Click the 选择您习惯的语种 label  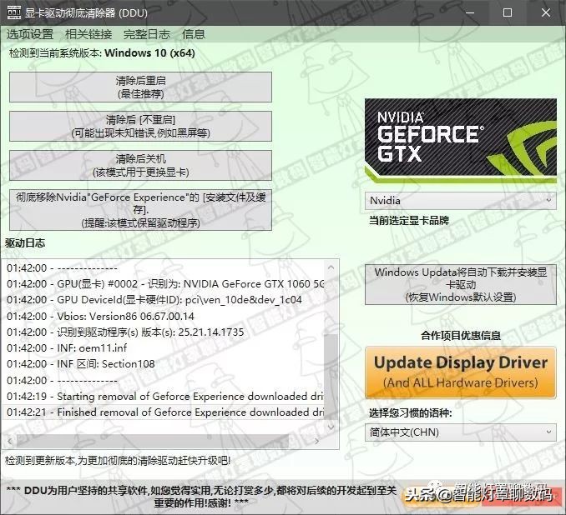point(410,412)
